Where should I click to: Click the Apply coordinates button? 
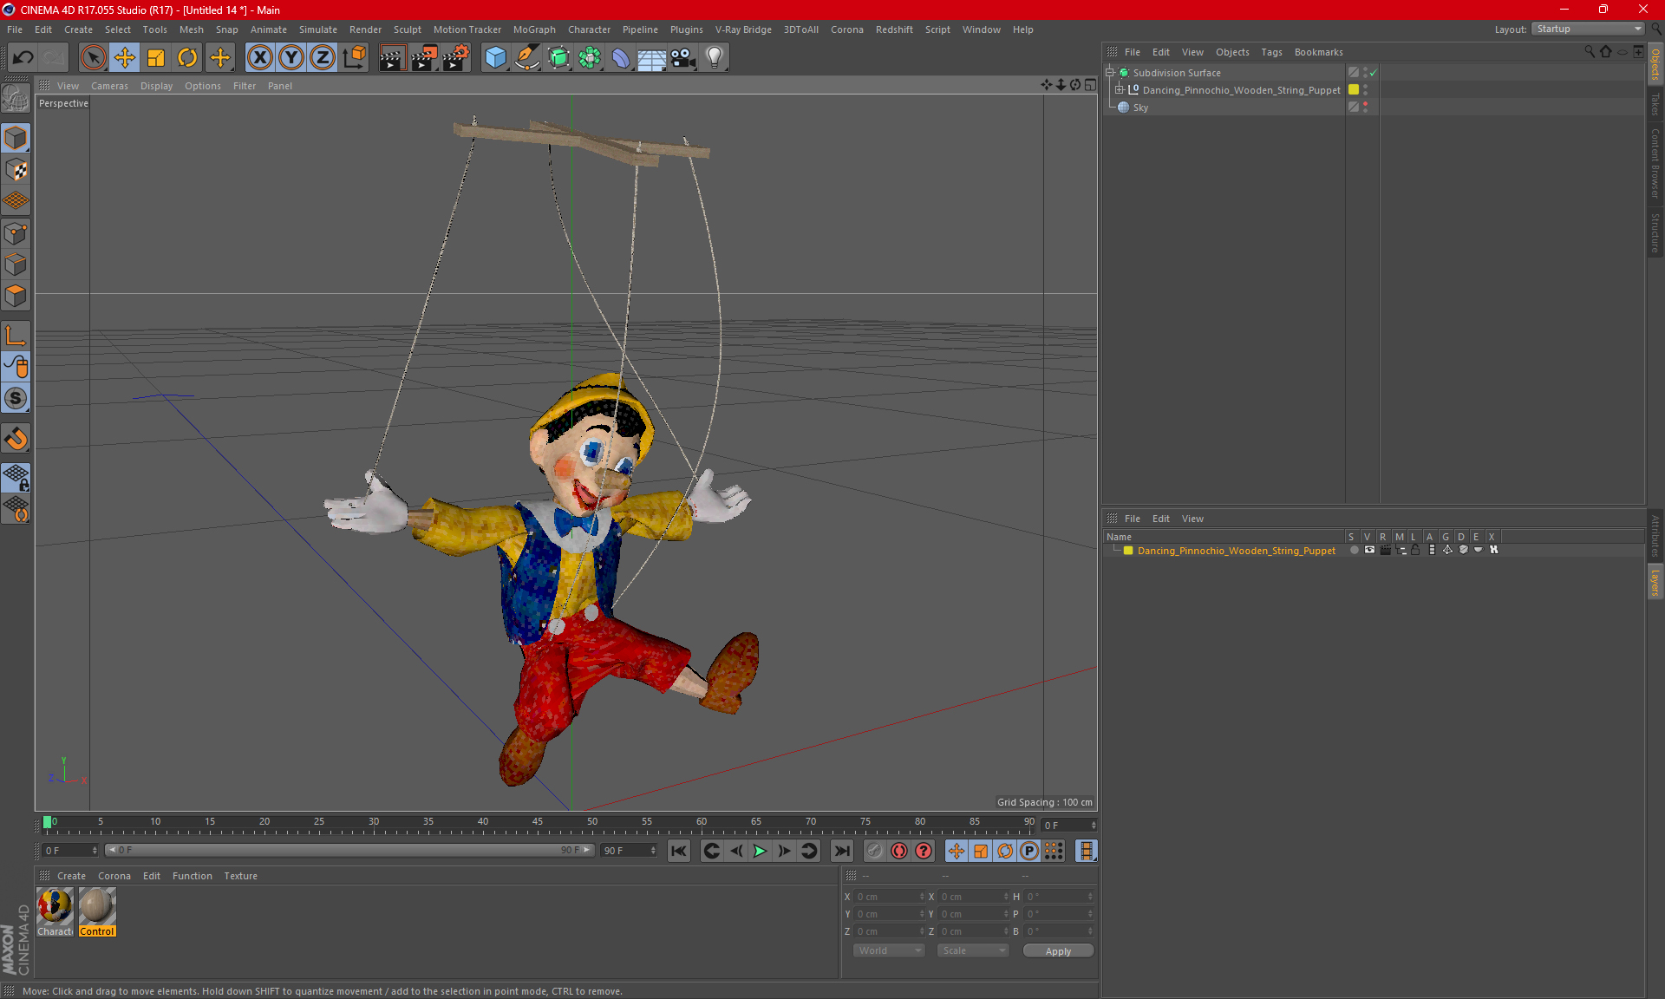pos(1058,951)
